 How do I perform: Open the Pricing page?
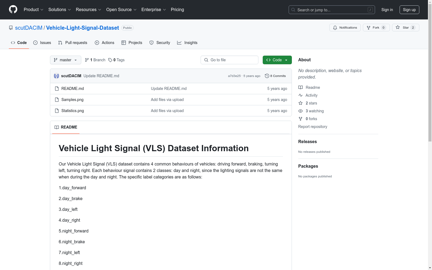tap(177, 10)
